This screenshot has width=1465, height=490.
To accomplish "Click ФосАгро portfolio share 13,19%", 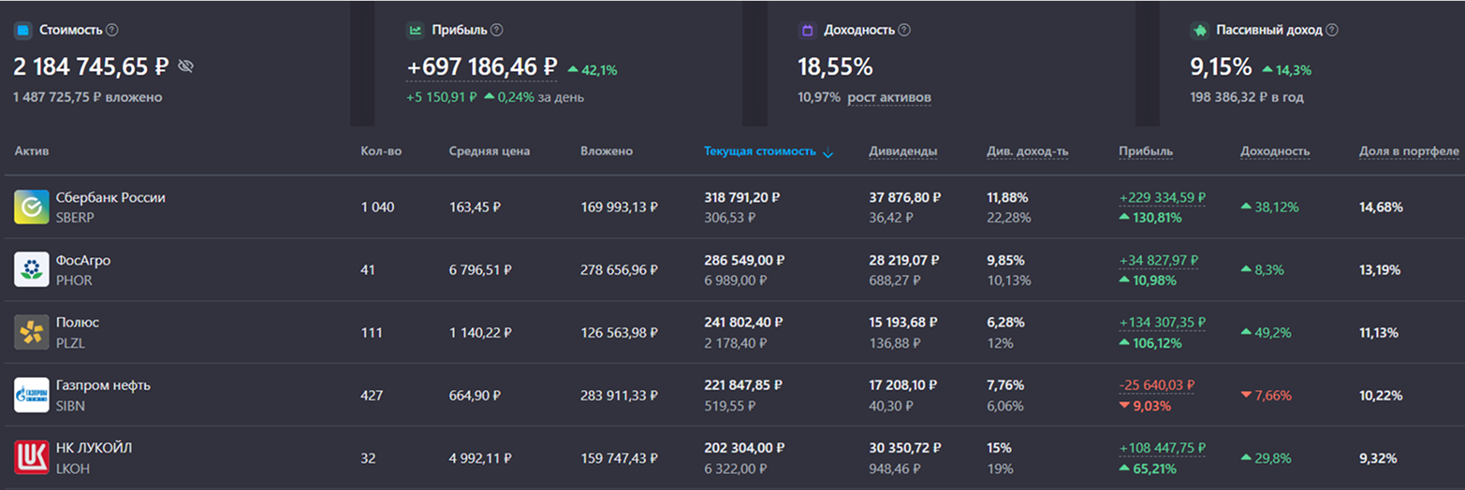I will click(1380, 270).
